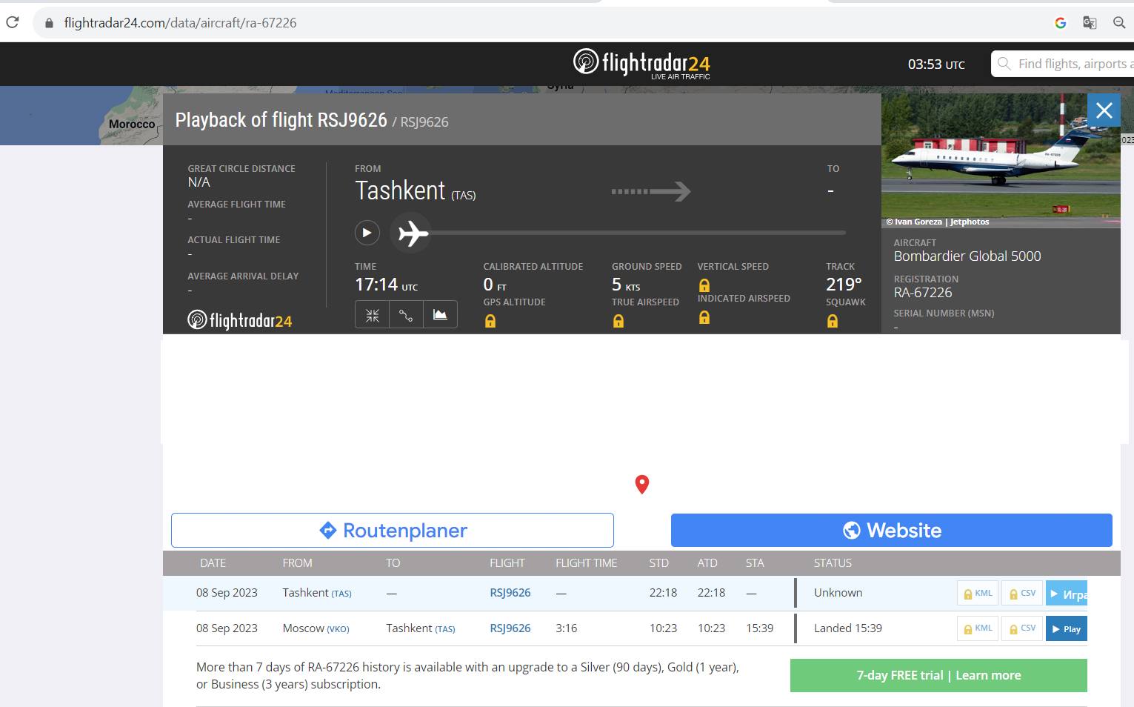This screenshot has width=1134, height=707.
Task: Open the Routenplaner button
Action: [x=393, y=531]
